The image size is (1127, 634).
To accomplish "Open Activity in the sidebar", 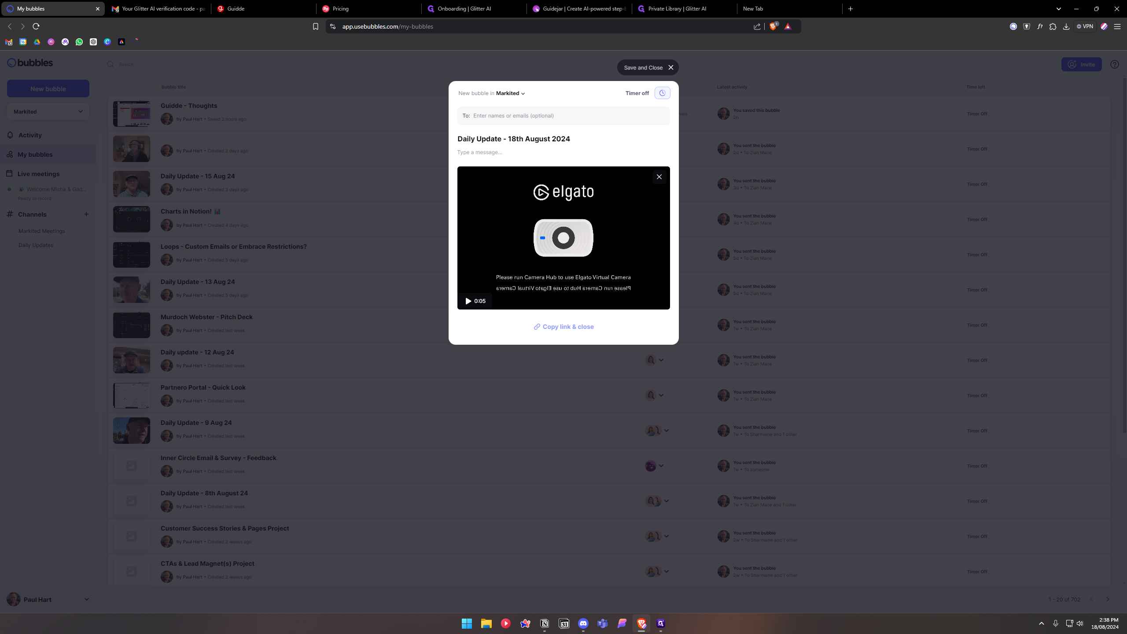I will click(x=30, y=135).
